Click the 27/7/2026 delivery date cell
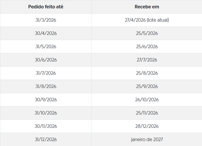 coord(147,60)
